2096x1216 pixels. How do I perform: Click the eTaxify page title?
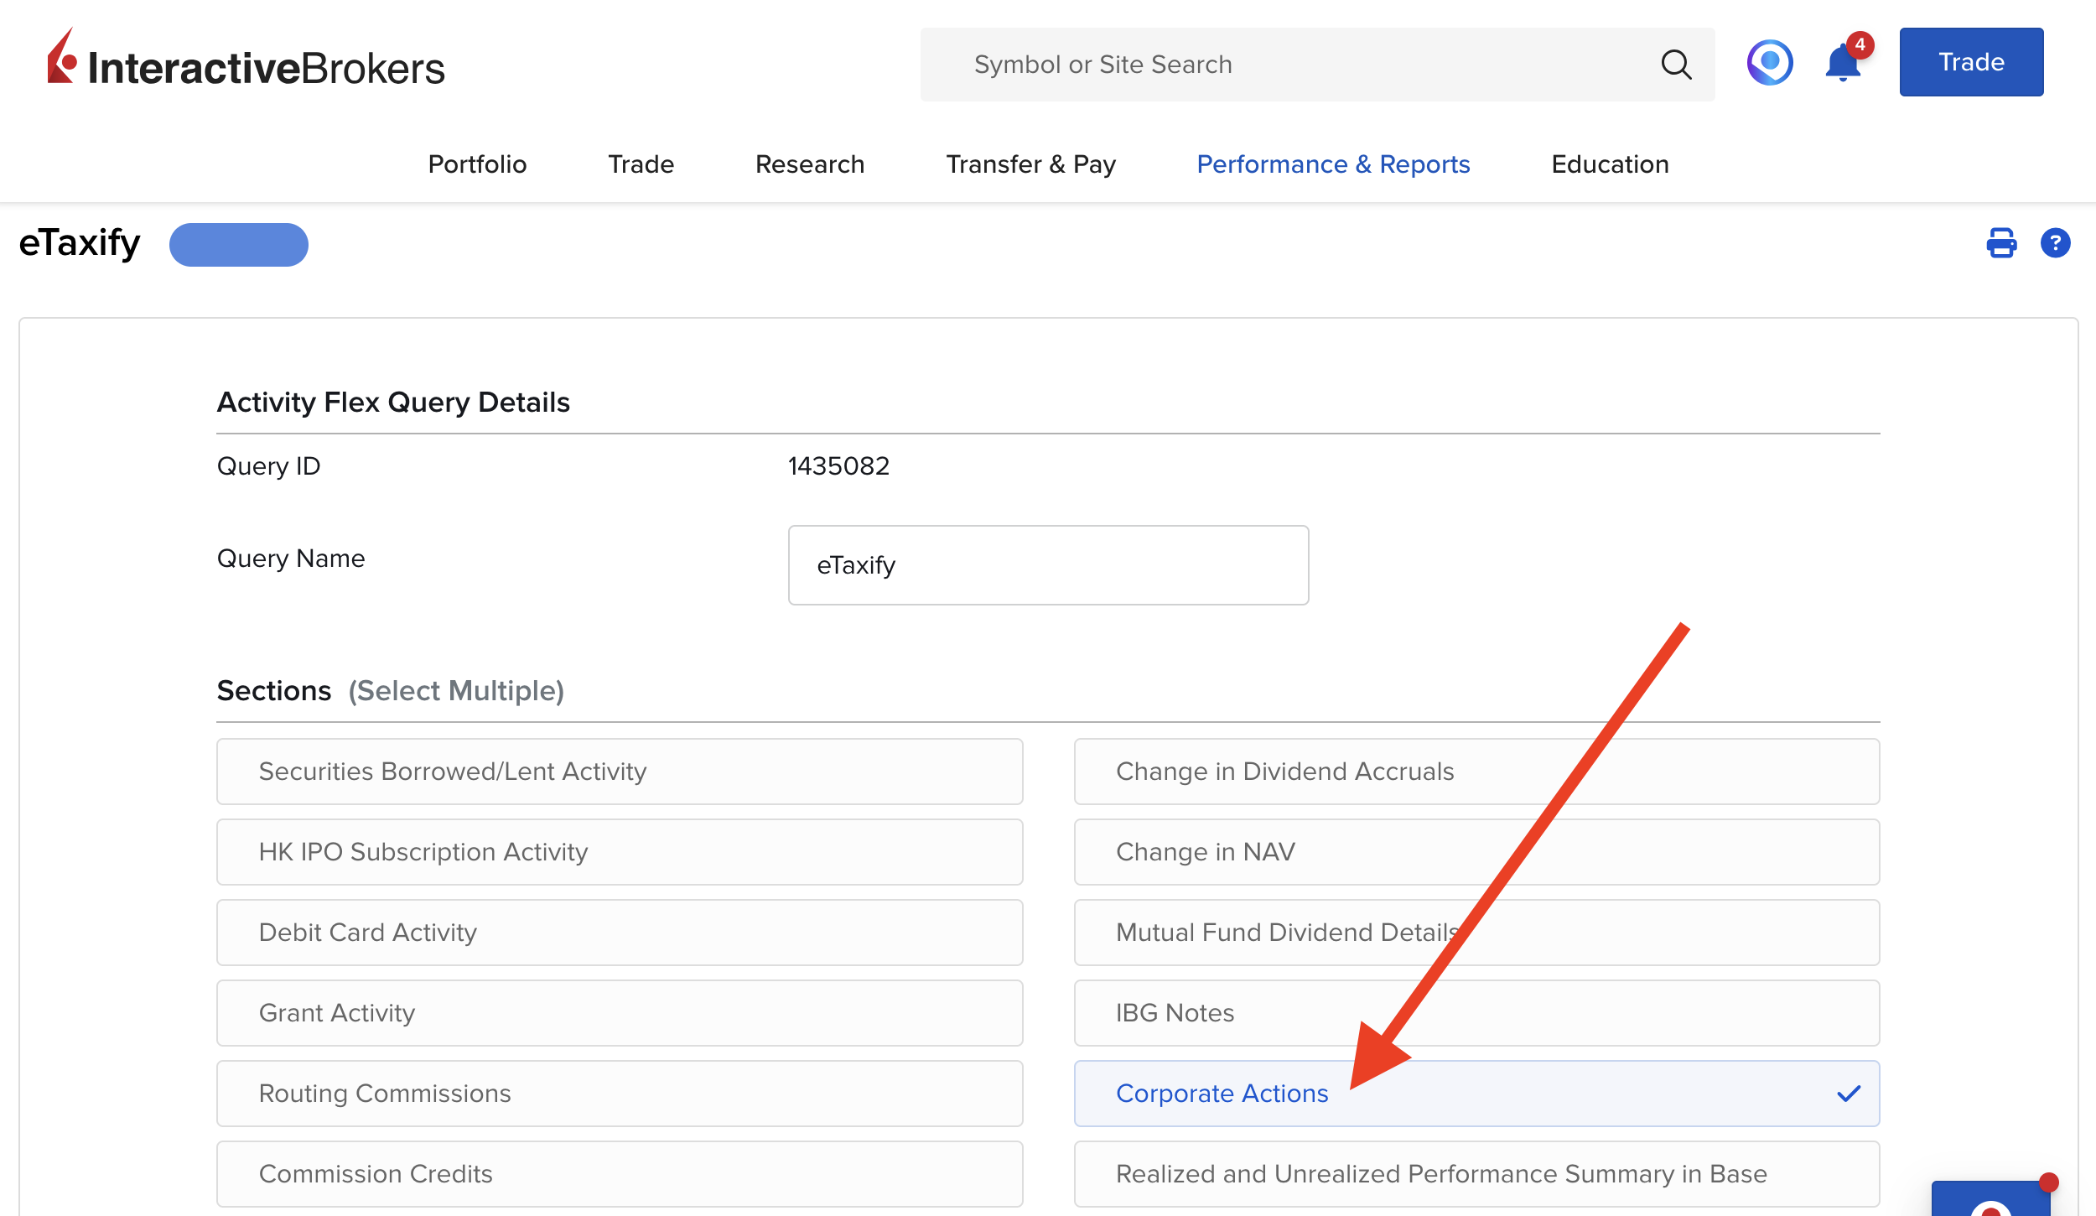point(80,244)
